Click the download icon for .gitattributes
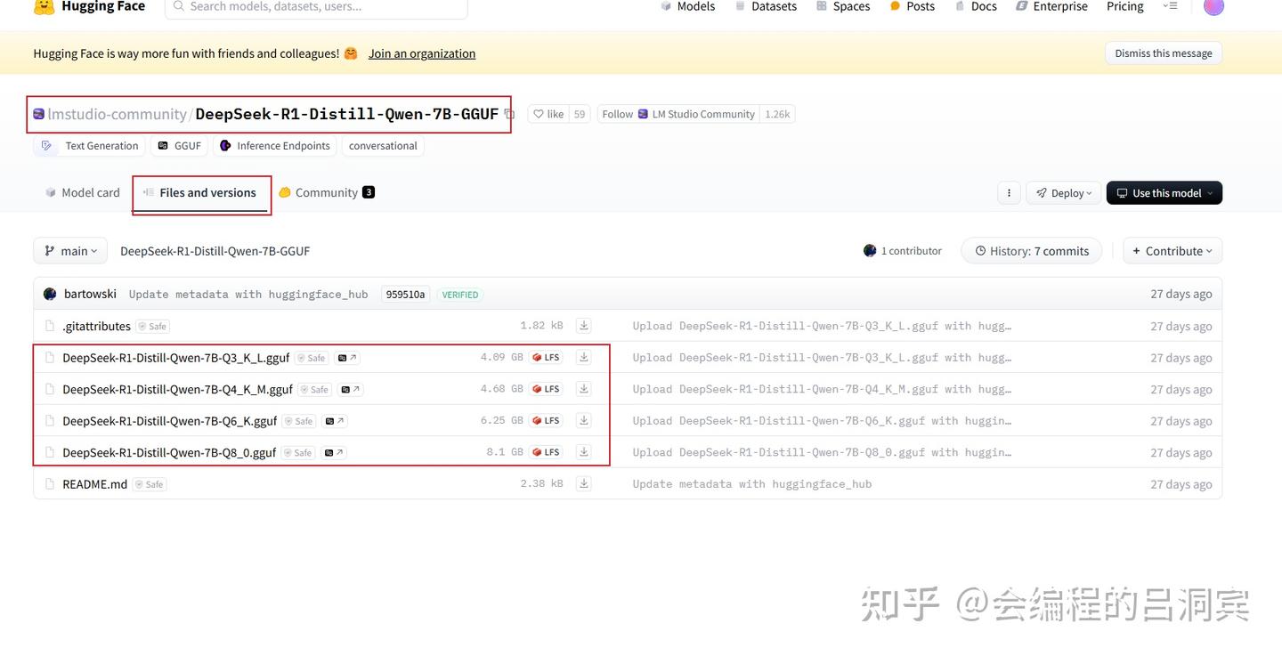Image resolution: width=1282 pixels, height=656 pixels. 583,325
